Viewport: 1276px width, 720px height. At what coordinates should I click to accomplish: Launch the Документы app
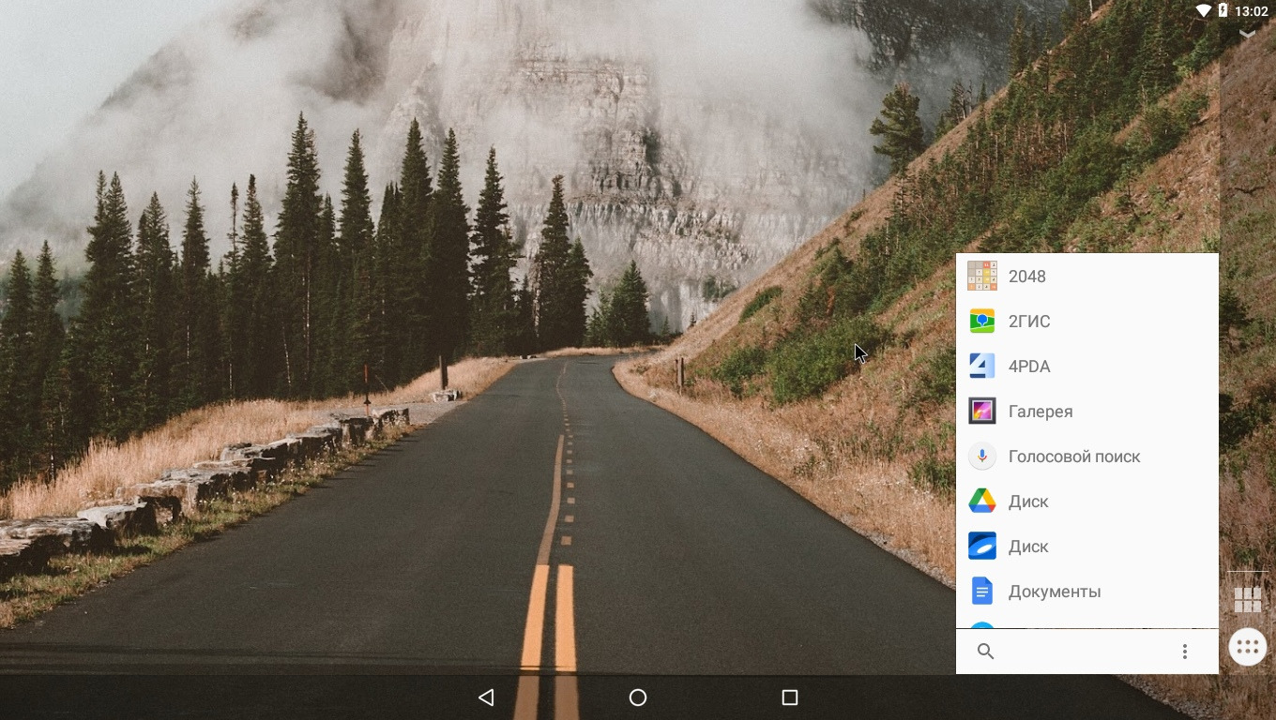coord(1086,592)
